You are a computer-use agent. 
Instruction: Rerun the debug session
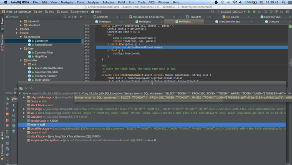point(7,99)
